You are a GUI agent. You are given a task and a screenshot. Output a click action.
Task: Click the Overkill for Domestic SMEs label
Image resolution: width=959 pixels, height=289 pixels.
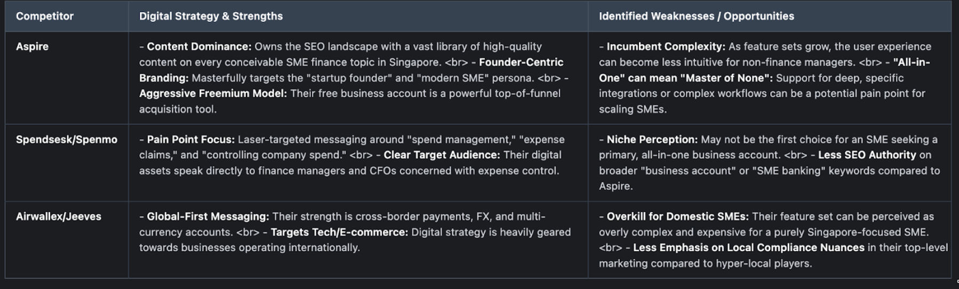tap(677, 216)
